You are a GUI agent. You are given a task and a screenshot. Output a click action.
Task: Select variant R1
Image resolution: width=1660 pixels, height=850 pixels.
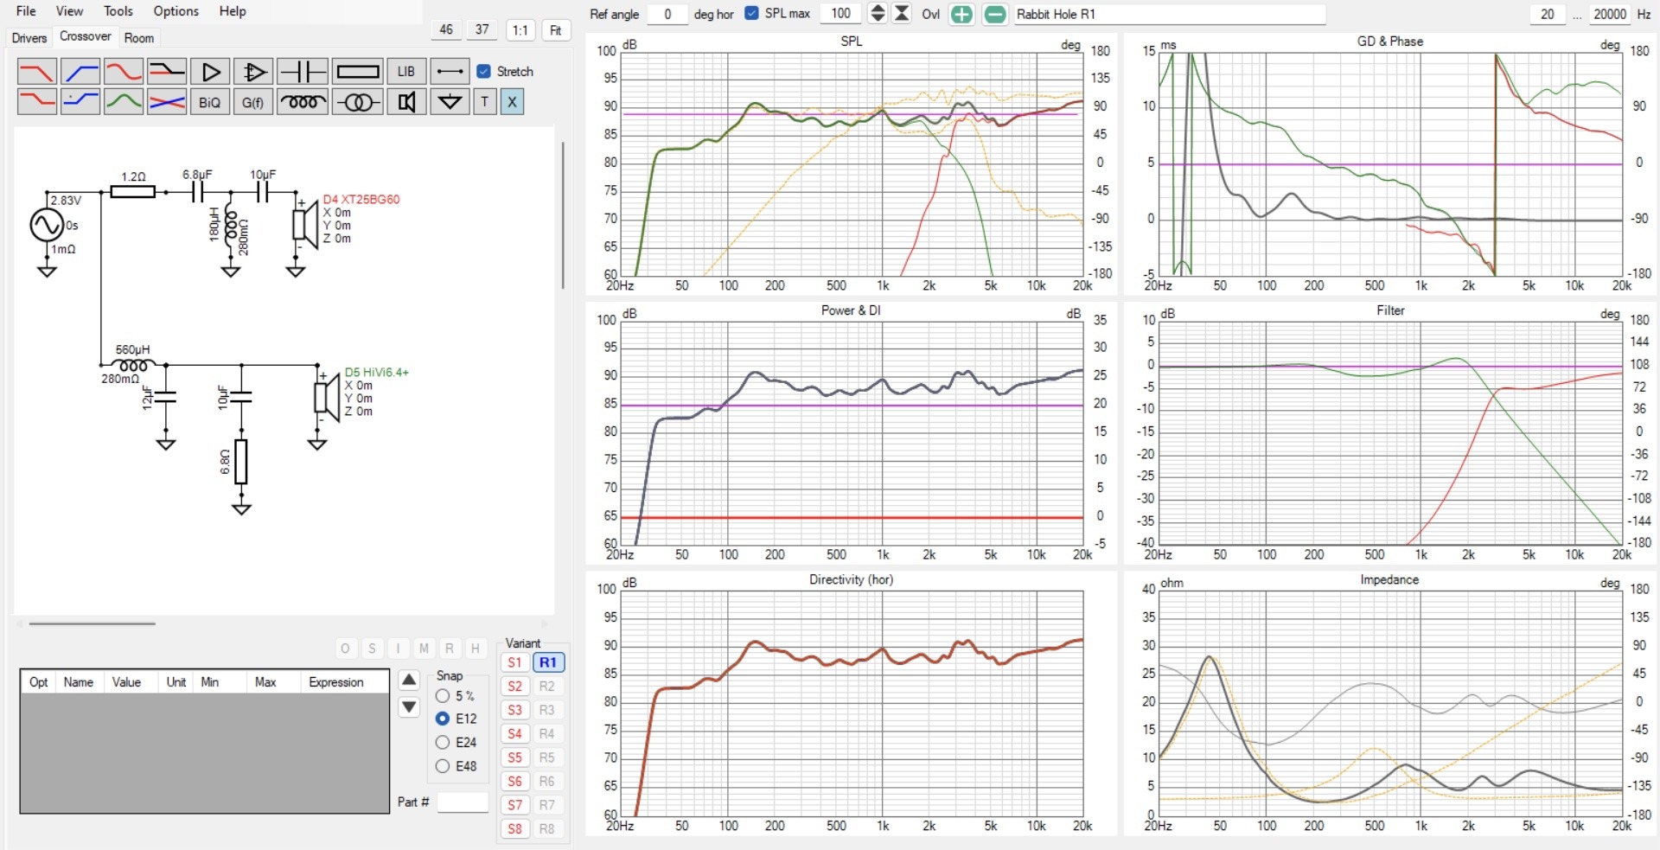pyautogui.click(x=548, y=662)
